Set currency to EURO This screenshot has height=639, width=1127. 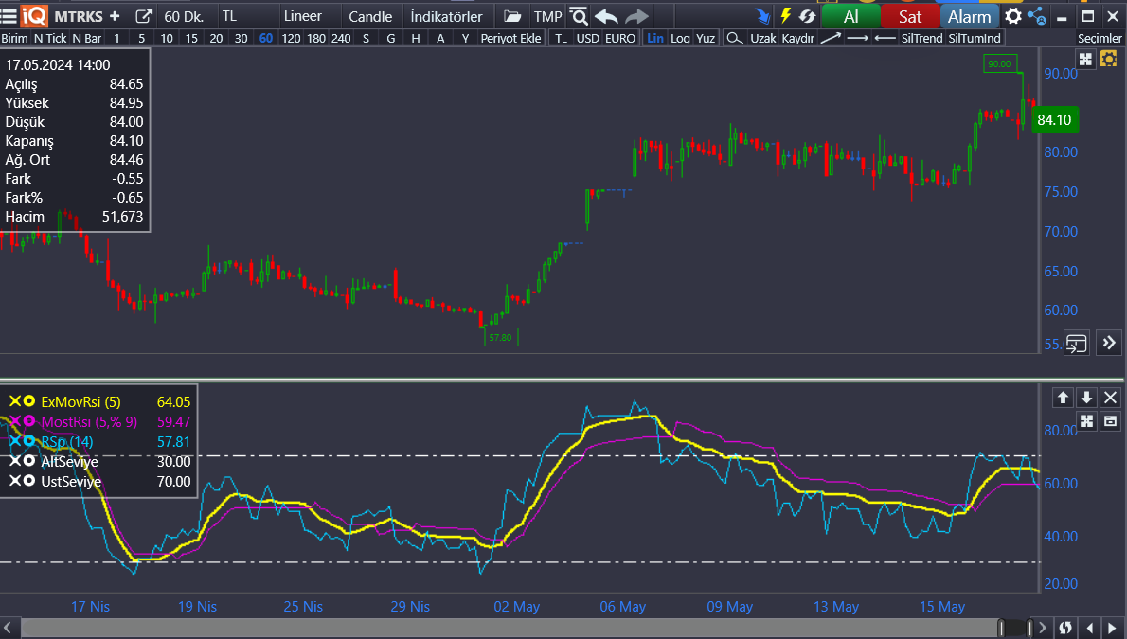click(x=620, y=38)
